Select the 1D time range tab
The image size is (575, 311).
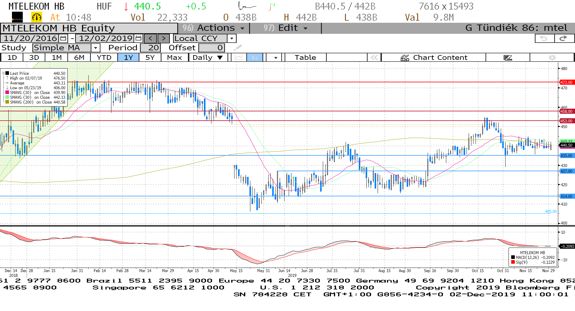click(12, 57)
